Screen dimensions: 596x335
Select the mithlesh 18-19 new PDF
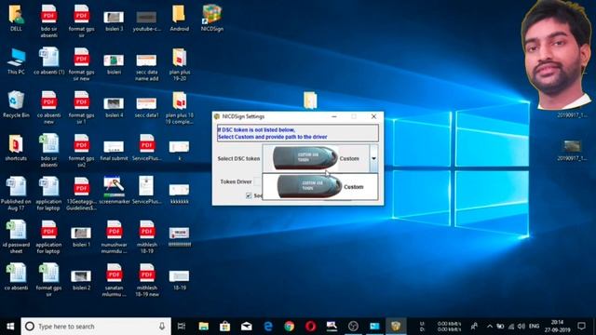(147, 280)
